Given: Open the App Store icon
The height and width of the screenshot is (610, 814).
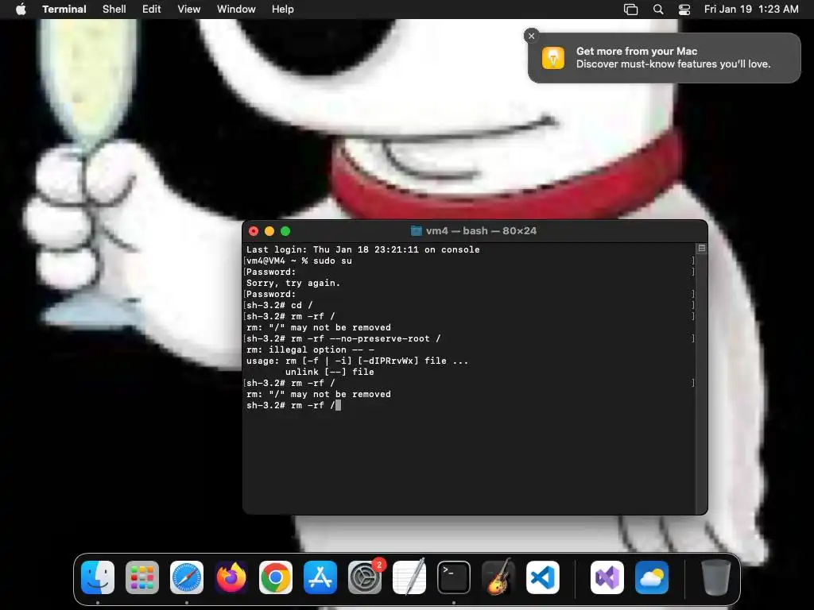Looking at the screenshot, I should click(320, 577).
